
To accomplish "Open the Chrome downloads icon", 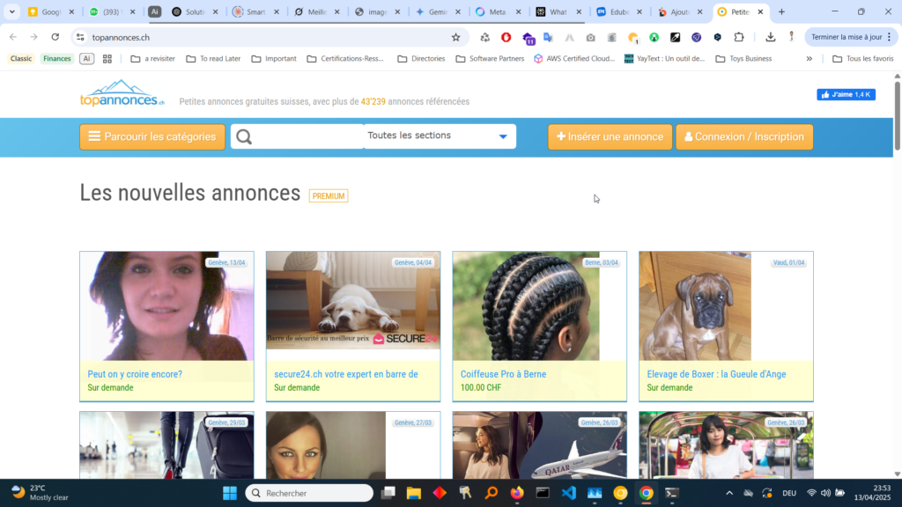I will pyautogui.click(x=770, y=37).
